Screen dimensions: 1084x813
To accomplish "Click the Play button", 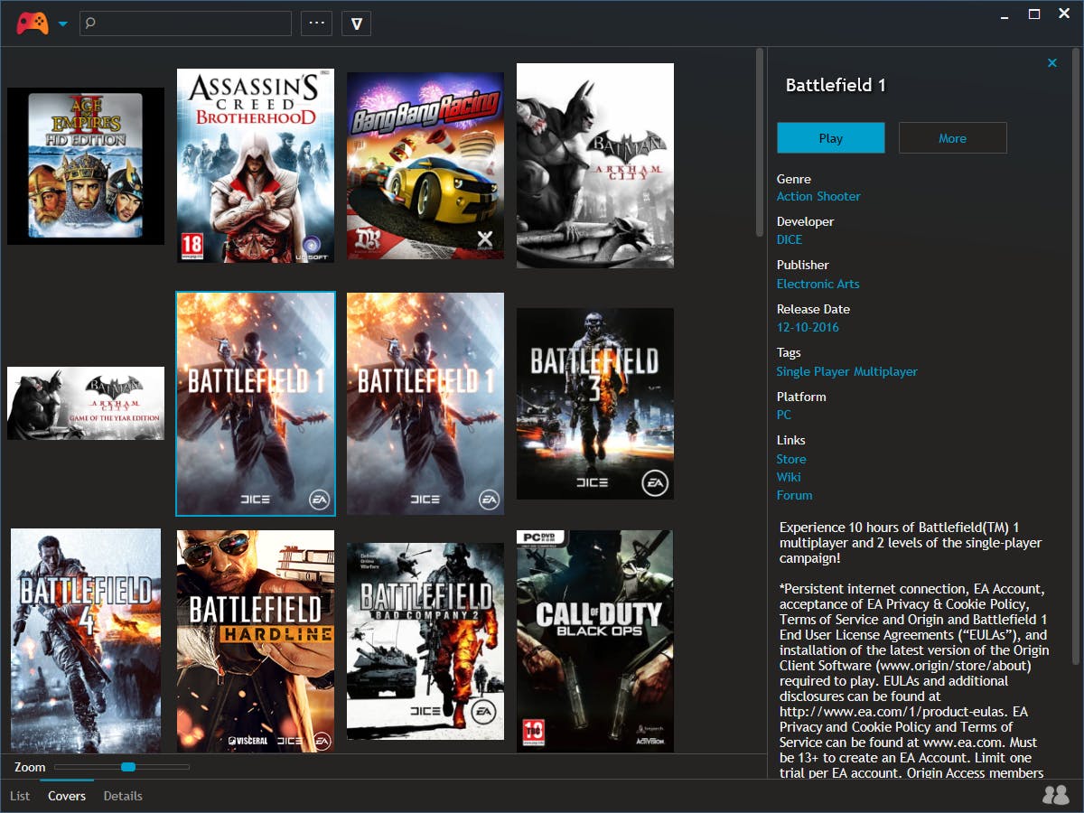I will coord(831,138).
